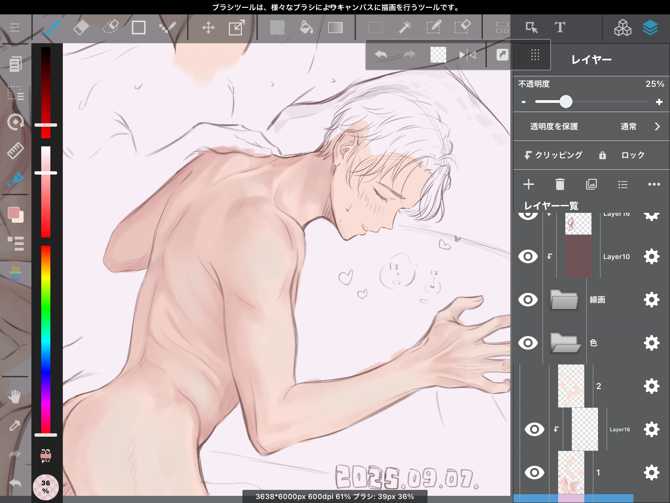This screenshot has width=670, height=503.
Task: Select the Magic Wand selection tool
Action: click(x=405, y=28)
